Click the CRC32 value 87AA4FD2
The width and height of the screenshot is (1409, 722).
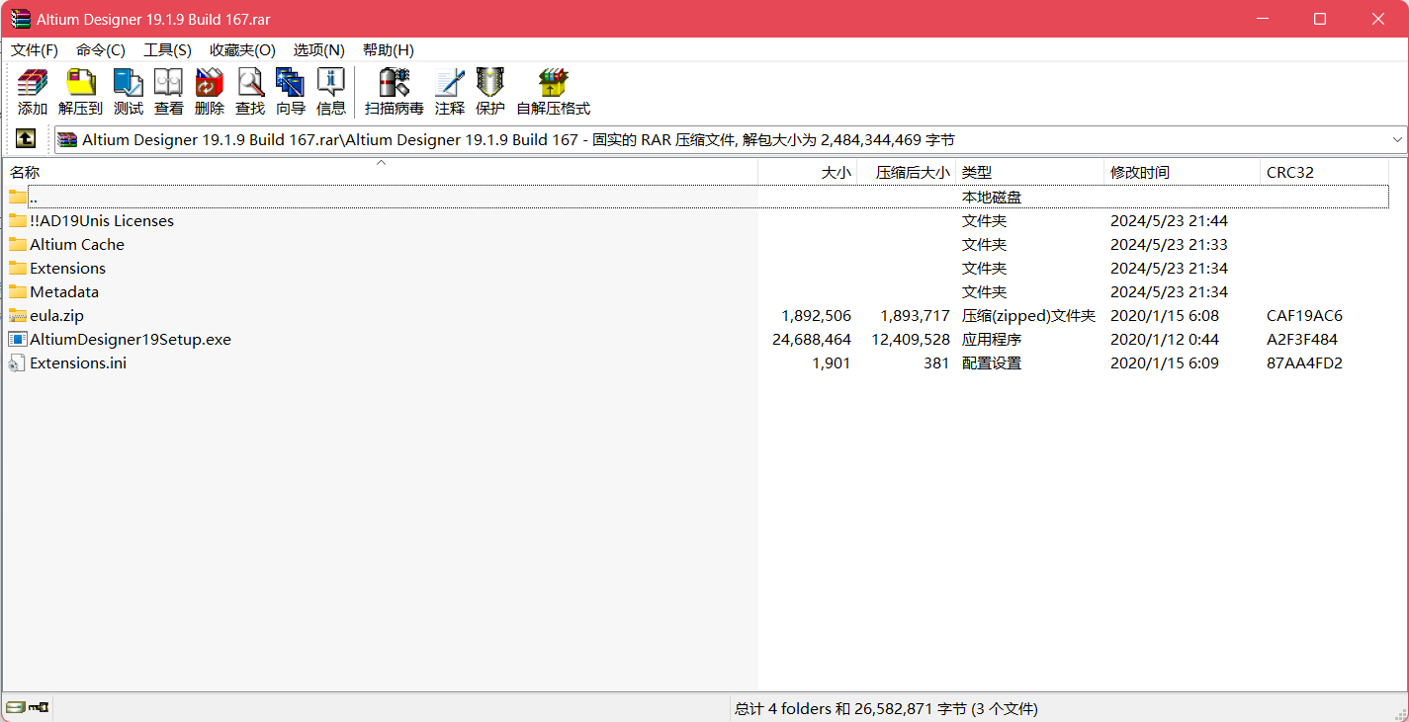[x=1304, y=362]
